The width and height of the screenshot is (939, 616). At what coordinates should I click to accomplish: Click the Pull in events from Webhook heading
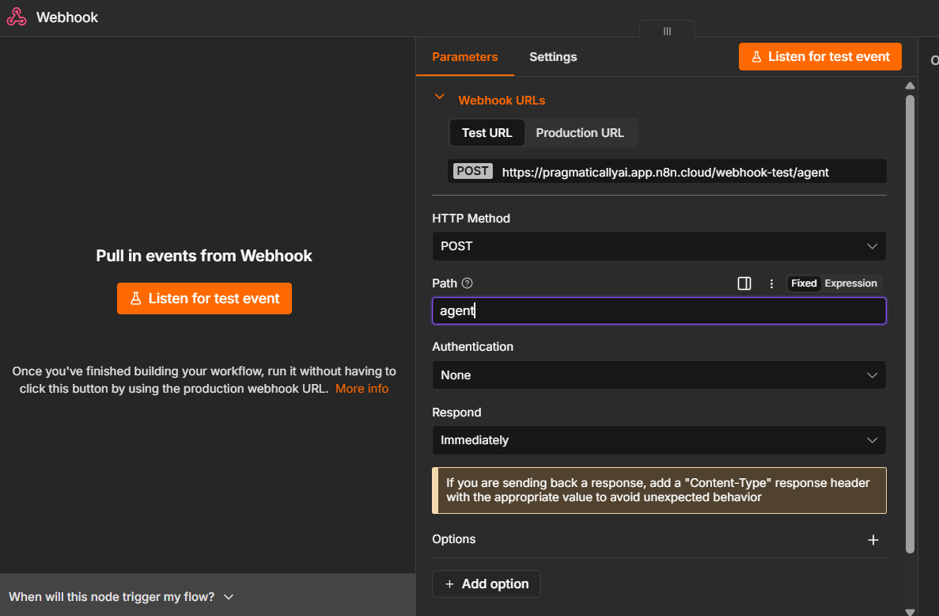[204, 256]
